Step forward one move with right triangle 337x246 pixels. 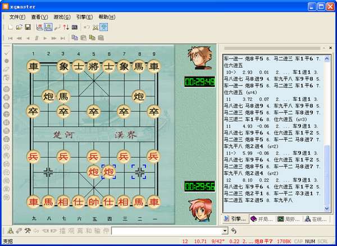point(45,38)
